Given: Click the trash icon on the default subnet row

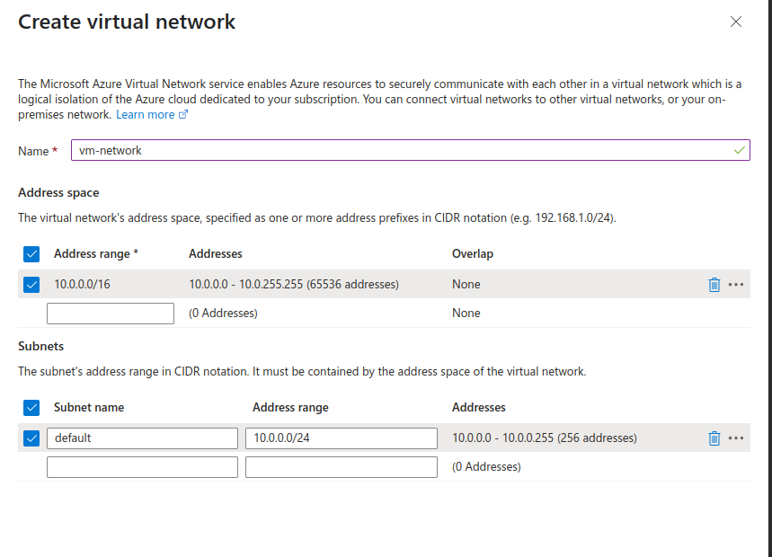Looking at the screenshot, I should coord(714,438).
